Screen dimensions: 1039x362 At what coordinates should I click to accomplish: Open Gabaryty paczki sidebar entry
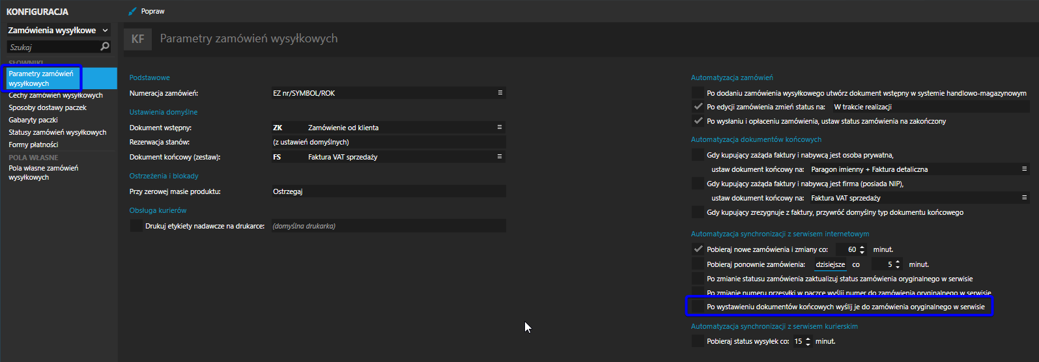33,120
